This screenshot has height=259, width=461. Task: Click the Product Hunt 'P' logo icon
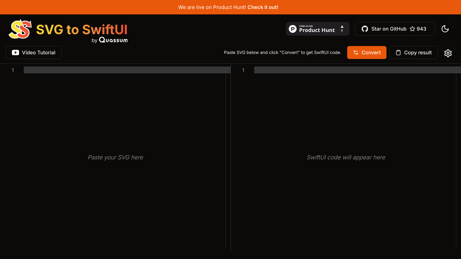[x=293, y=29]
